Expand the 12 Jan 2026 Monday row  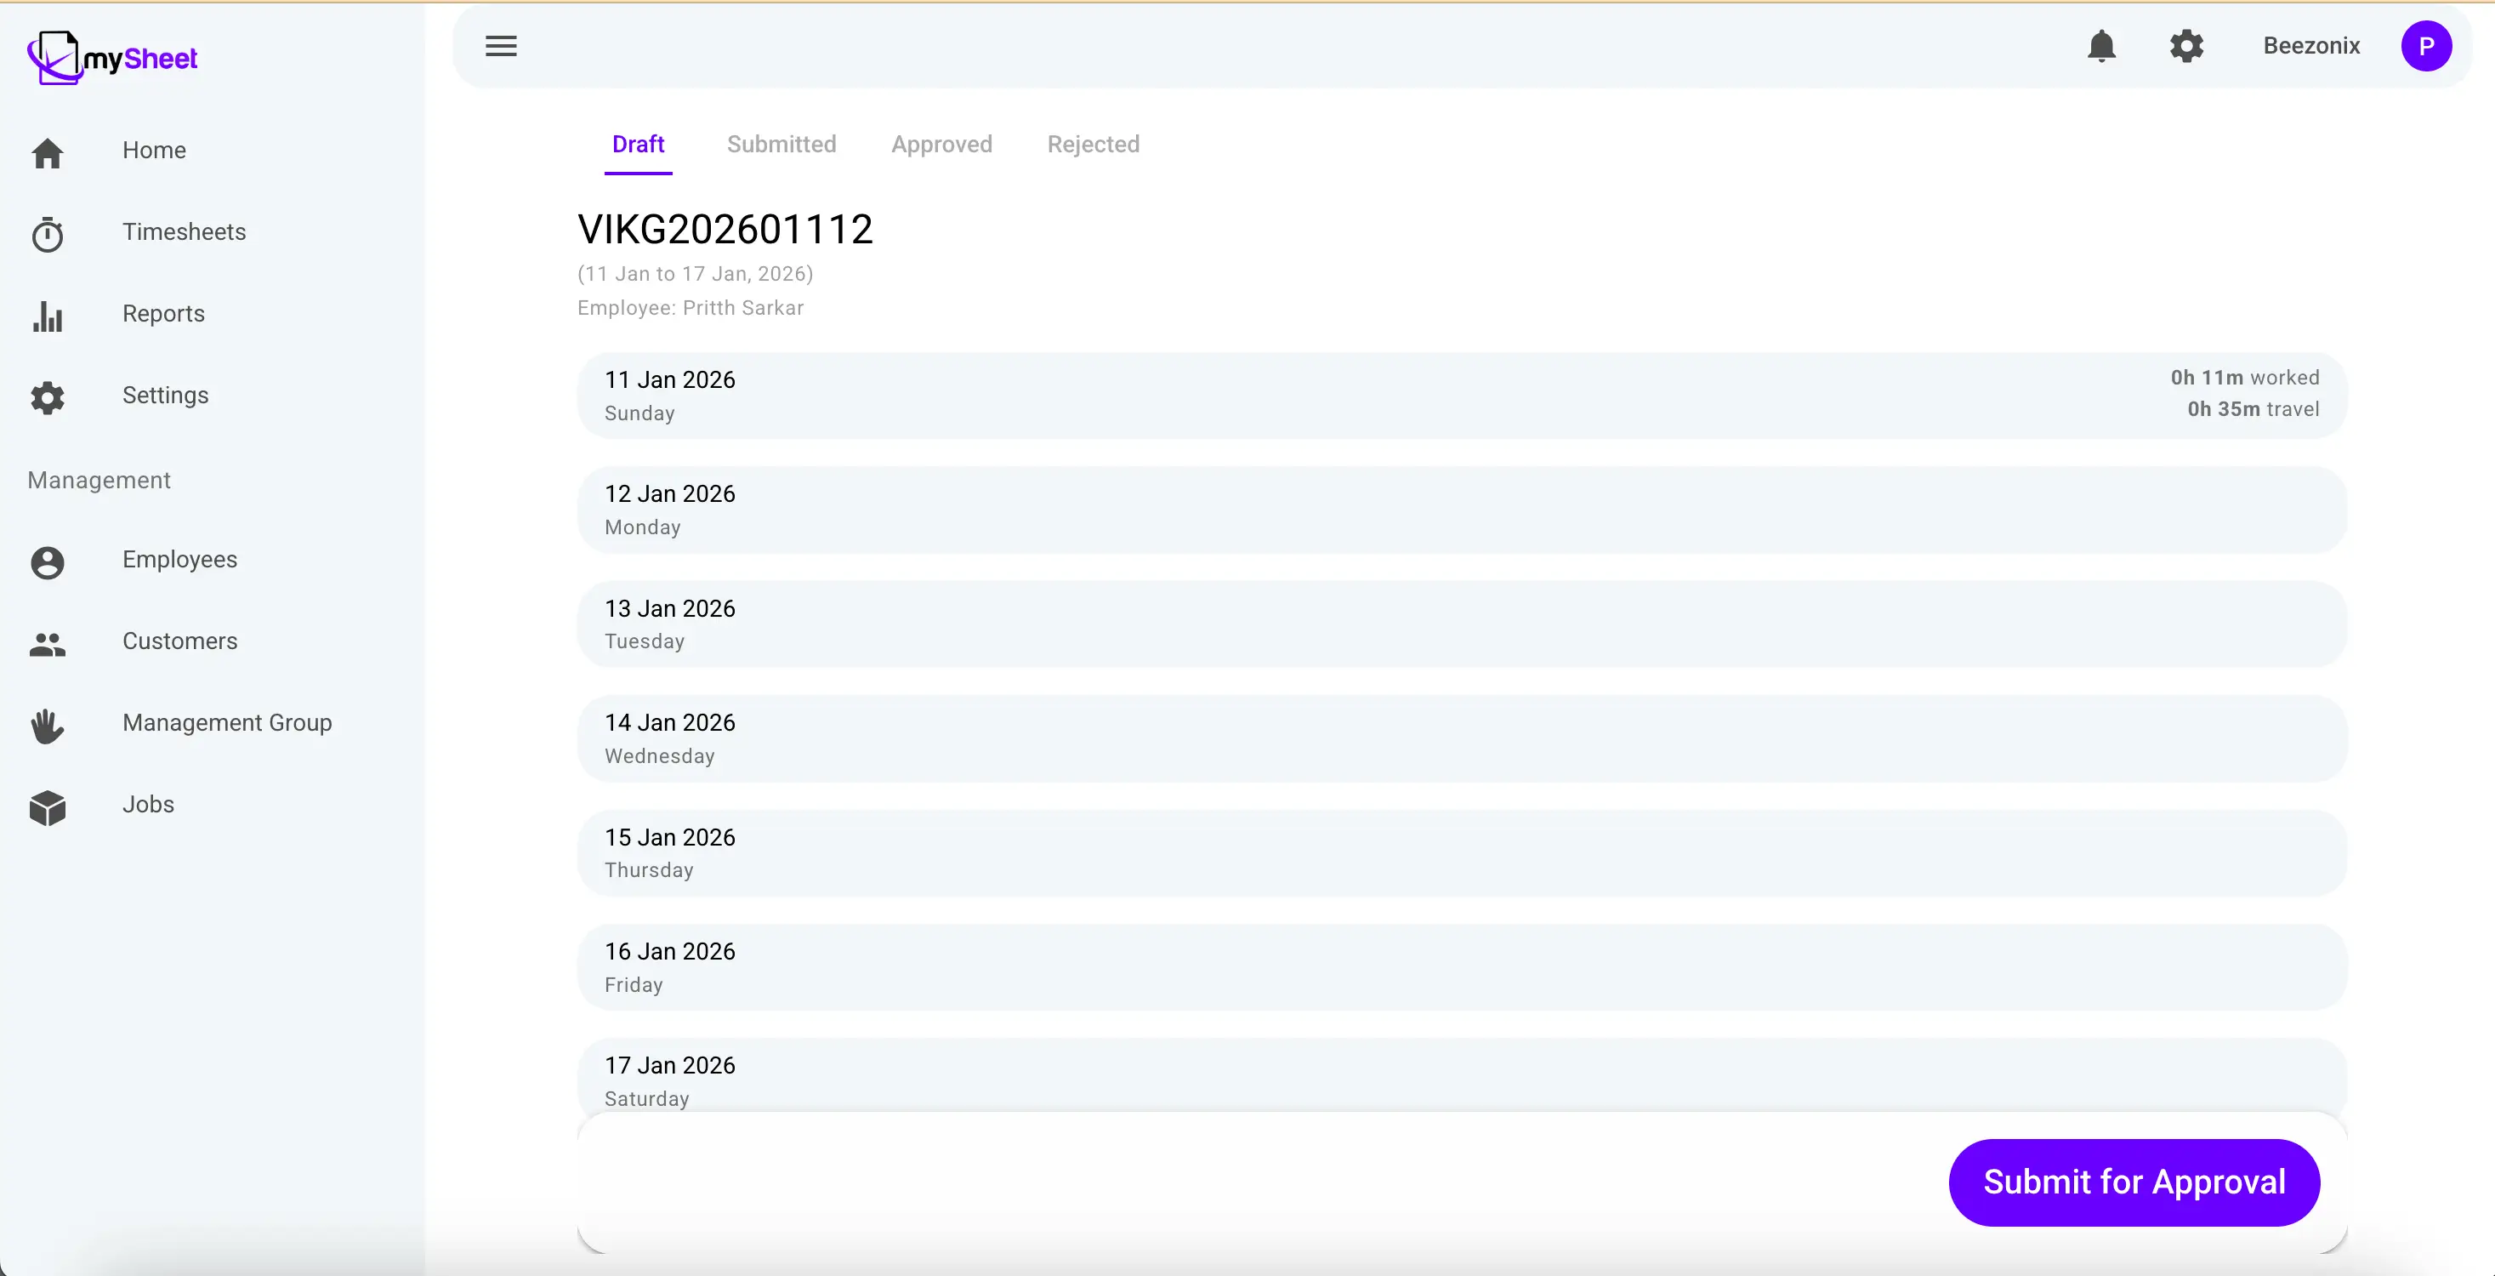pyautogui.click(x=1461, y=509)
